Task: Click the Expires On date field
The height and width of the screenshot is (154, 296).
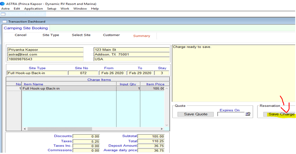Action: pyautogui.click(x=231, y=114)
